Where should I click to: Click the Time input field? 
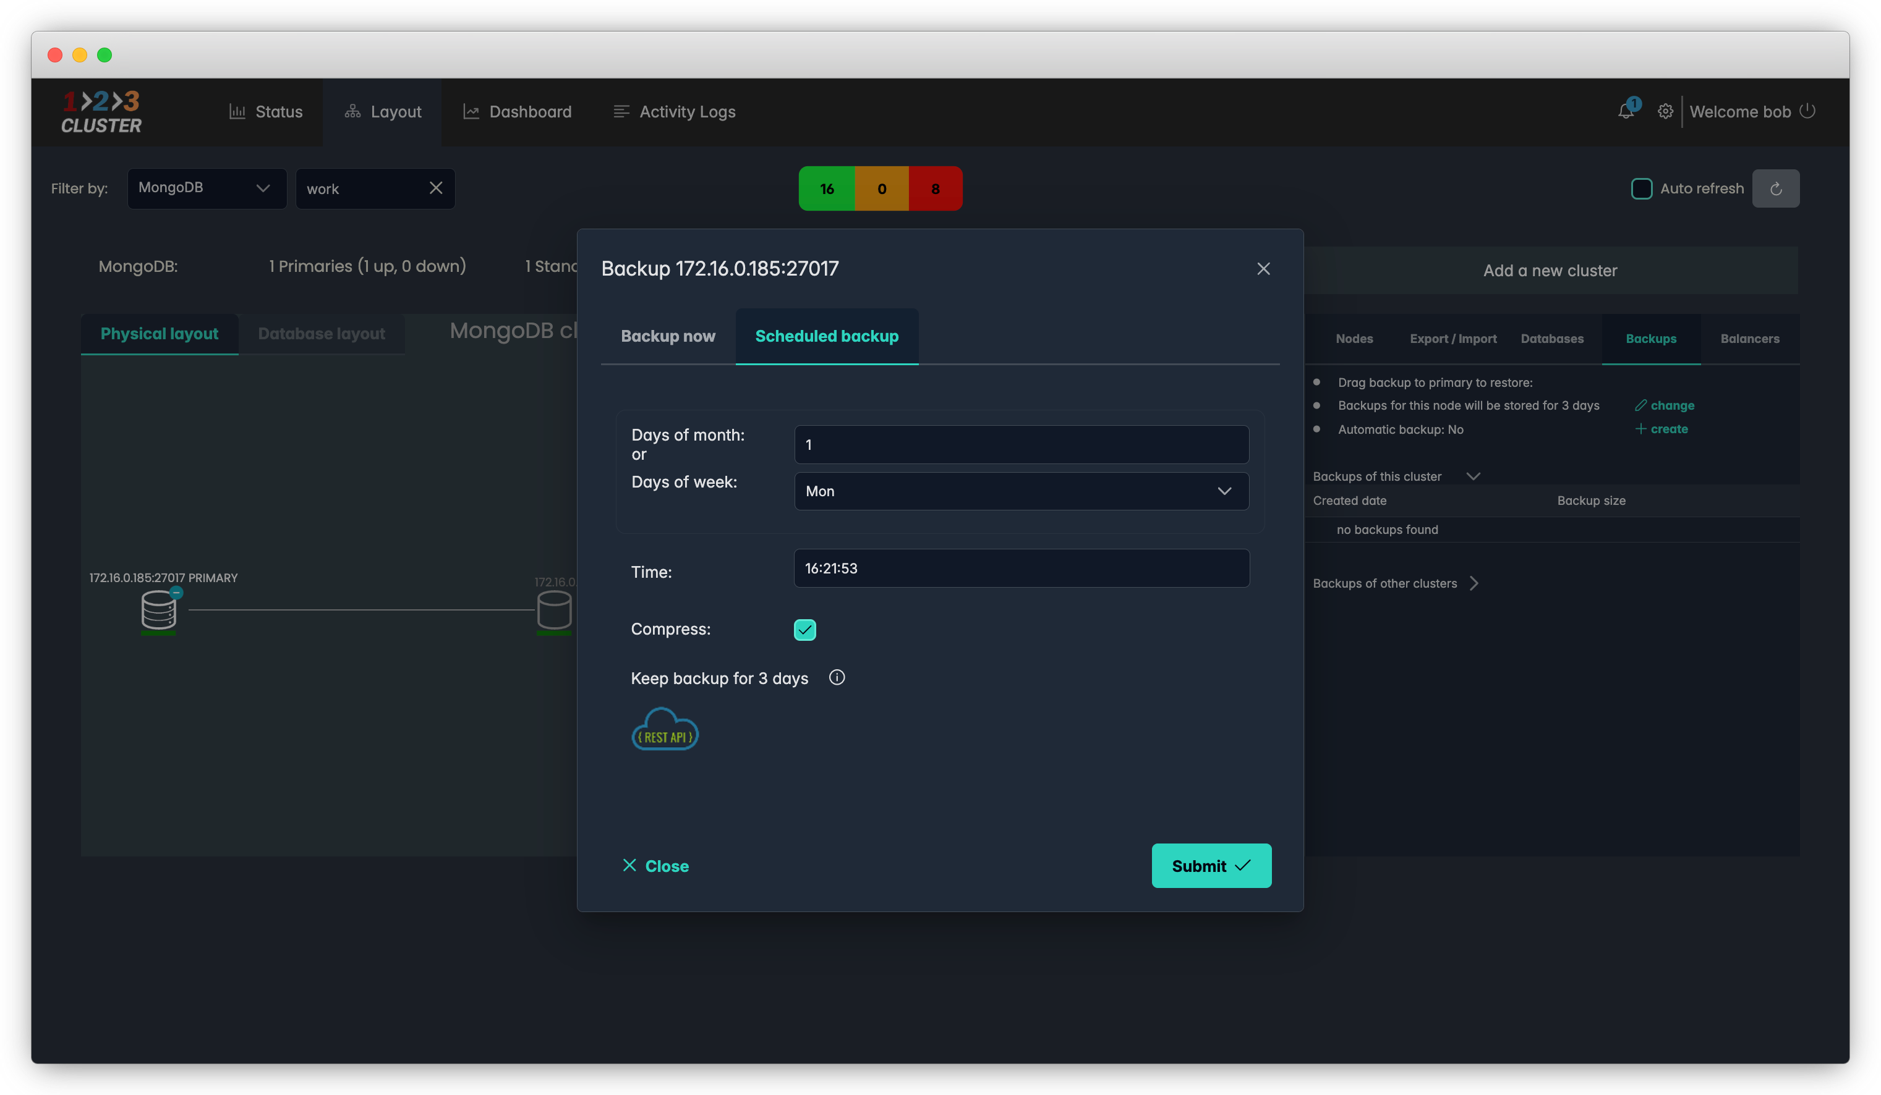pos(1020,569)
